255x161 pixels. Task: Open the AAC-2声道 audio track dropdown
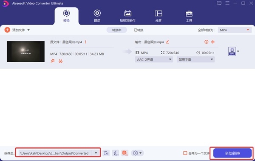(x=154, y=59)
